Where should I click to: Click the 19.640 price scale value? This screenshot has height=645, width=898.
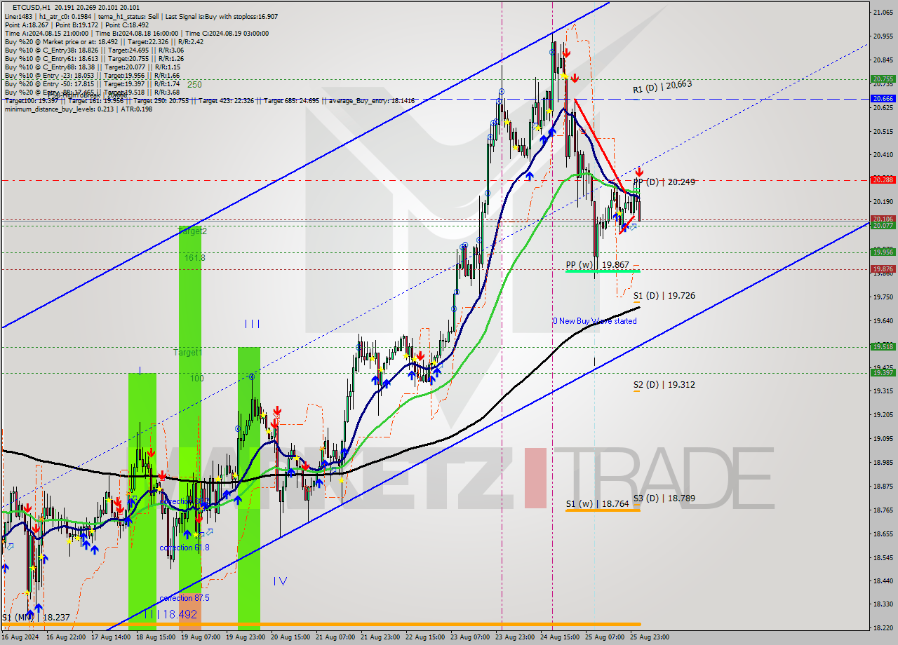[x=883, y=321]
